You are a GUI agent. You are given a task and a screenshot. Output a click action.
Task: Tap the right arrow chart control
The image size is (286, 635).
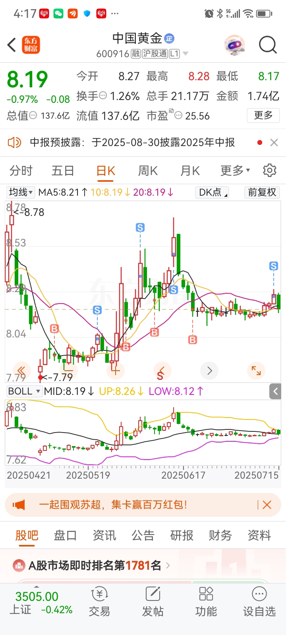tap(209, 371)
